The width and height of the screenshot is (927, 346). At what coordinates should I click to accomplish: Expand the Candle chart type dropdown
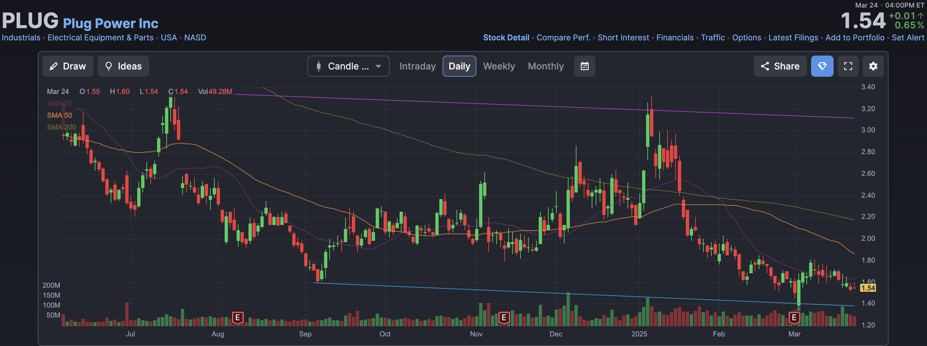coord(348,66)
